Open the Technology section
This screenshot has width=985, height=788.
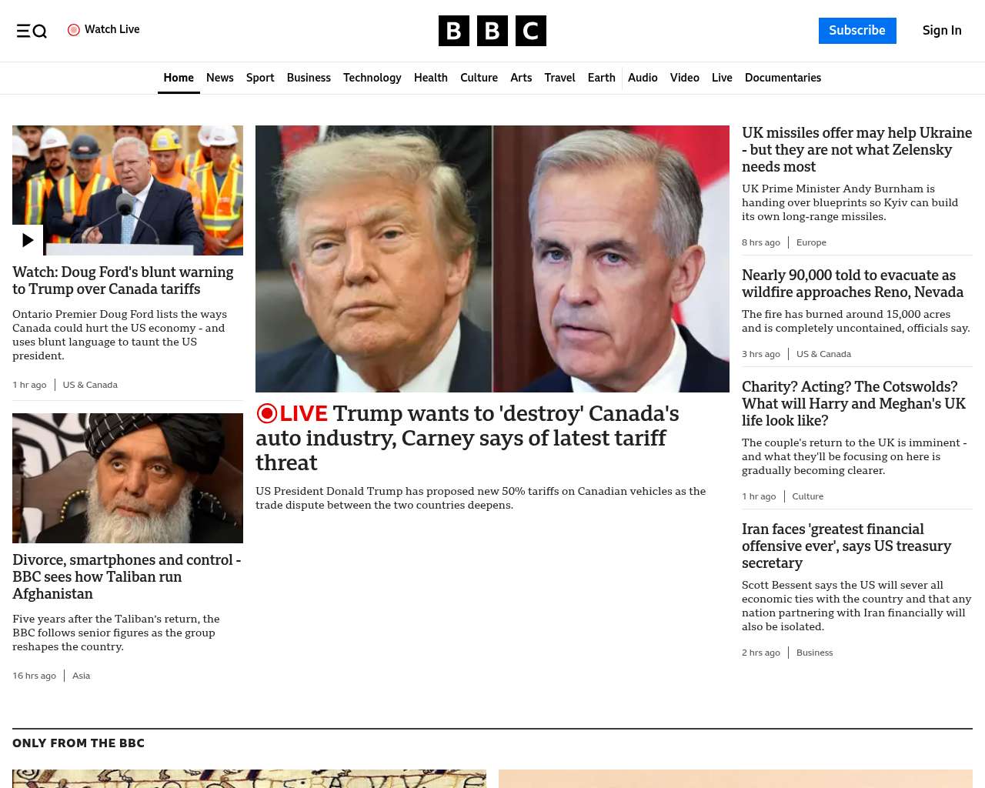(x=372, y=78)
